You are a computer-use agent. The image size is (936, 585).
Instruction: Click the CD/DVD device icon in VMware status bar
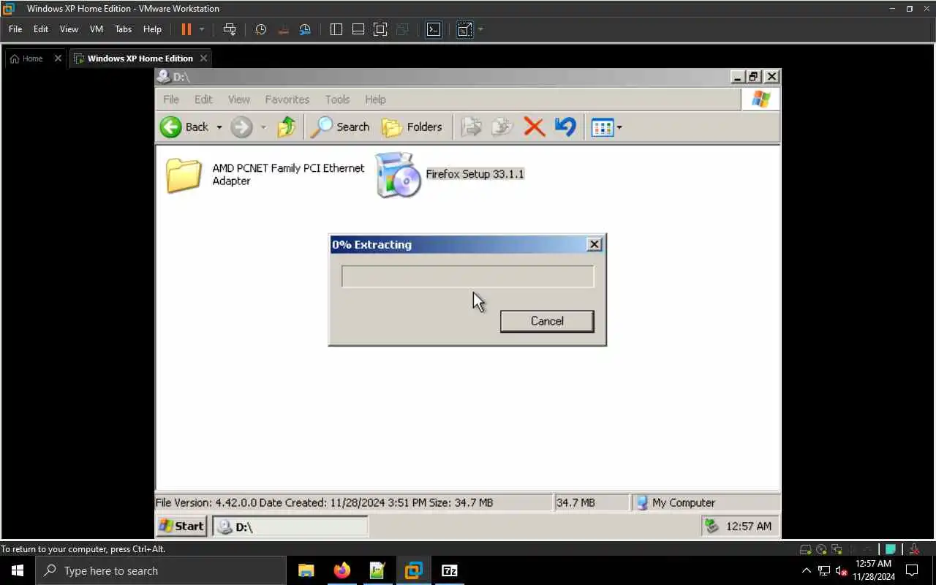821,549
